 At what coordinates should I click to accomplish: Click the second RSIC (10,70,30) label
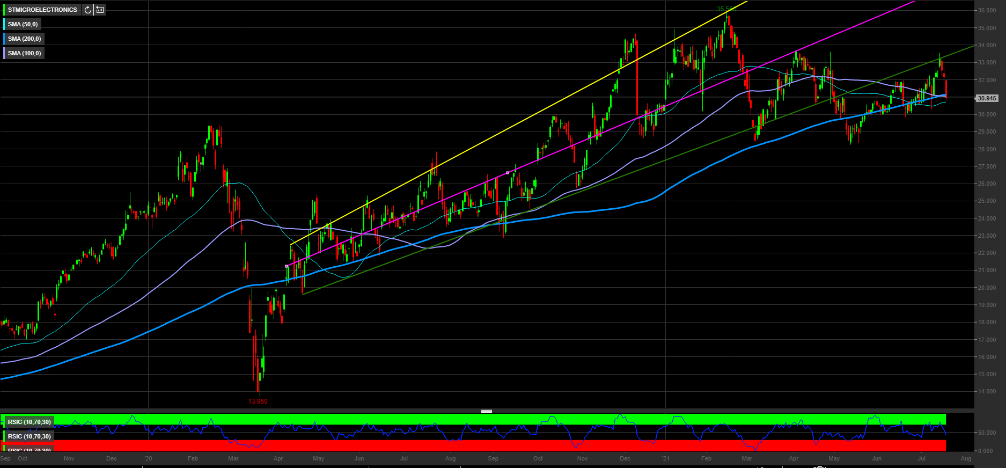(x=30, y=436)
